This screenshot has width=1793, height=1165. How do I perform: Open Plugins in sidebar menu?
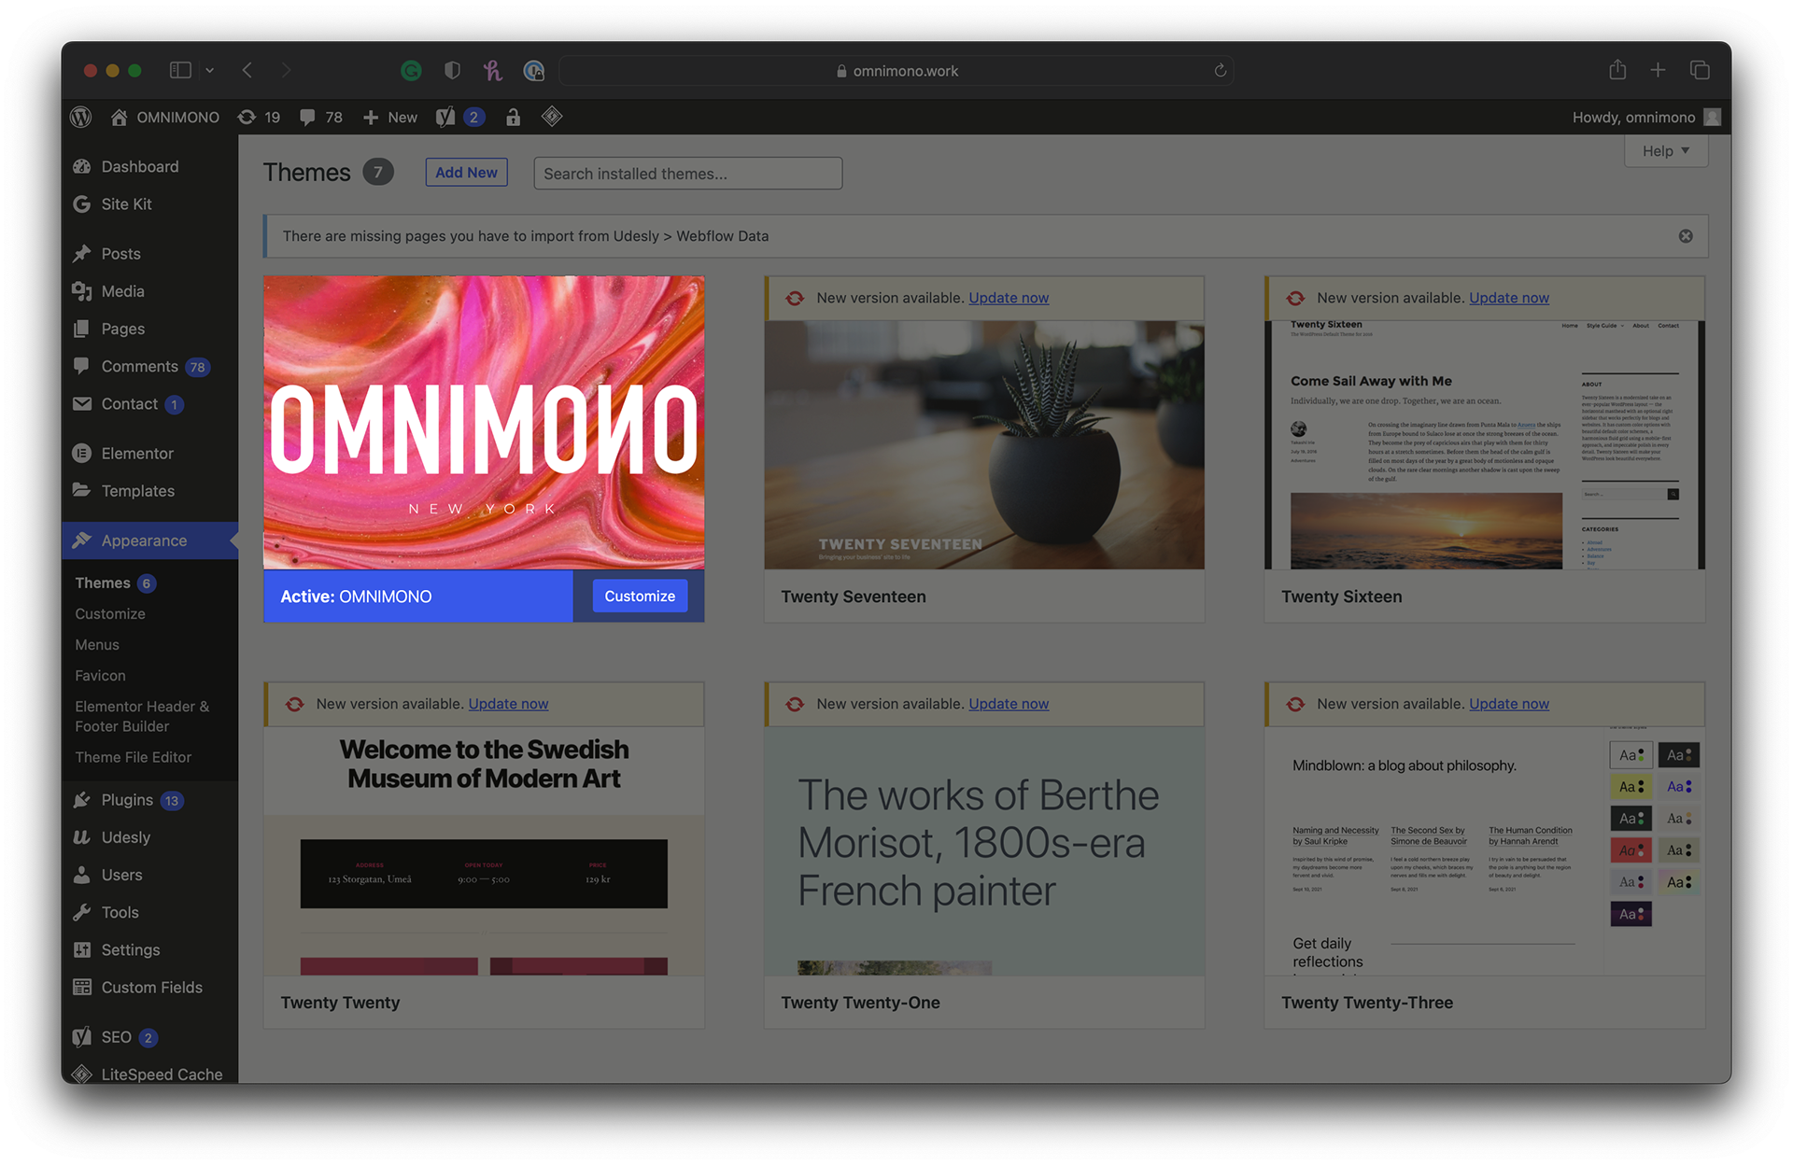click(127, 800)
